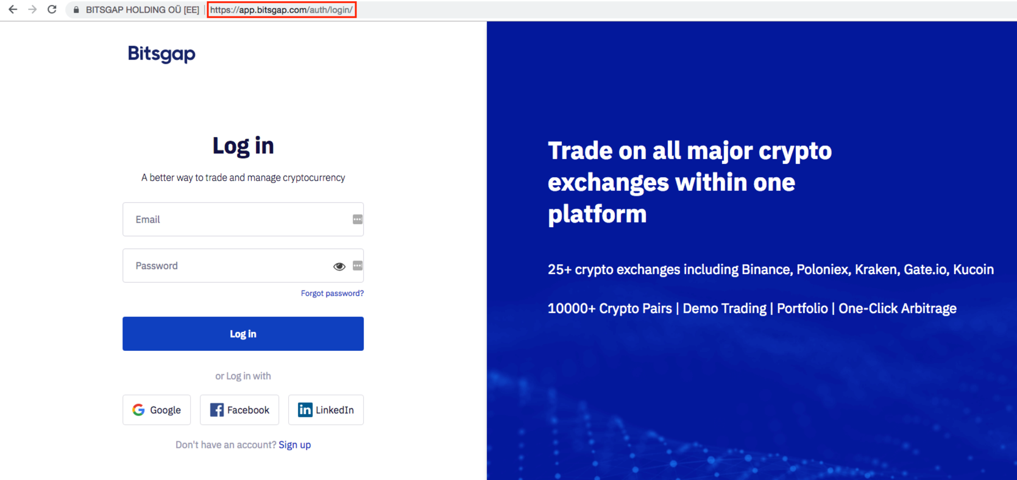Open password manager icon in Email field
1017x480 pixels.
pos(358,219)
